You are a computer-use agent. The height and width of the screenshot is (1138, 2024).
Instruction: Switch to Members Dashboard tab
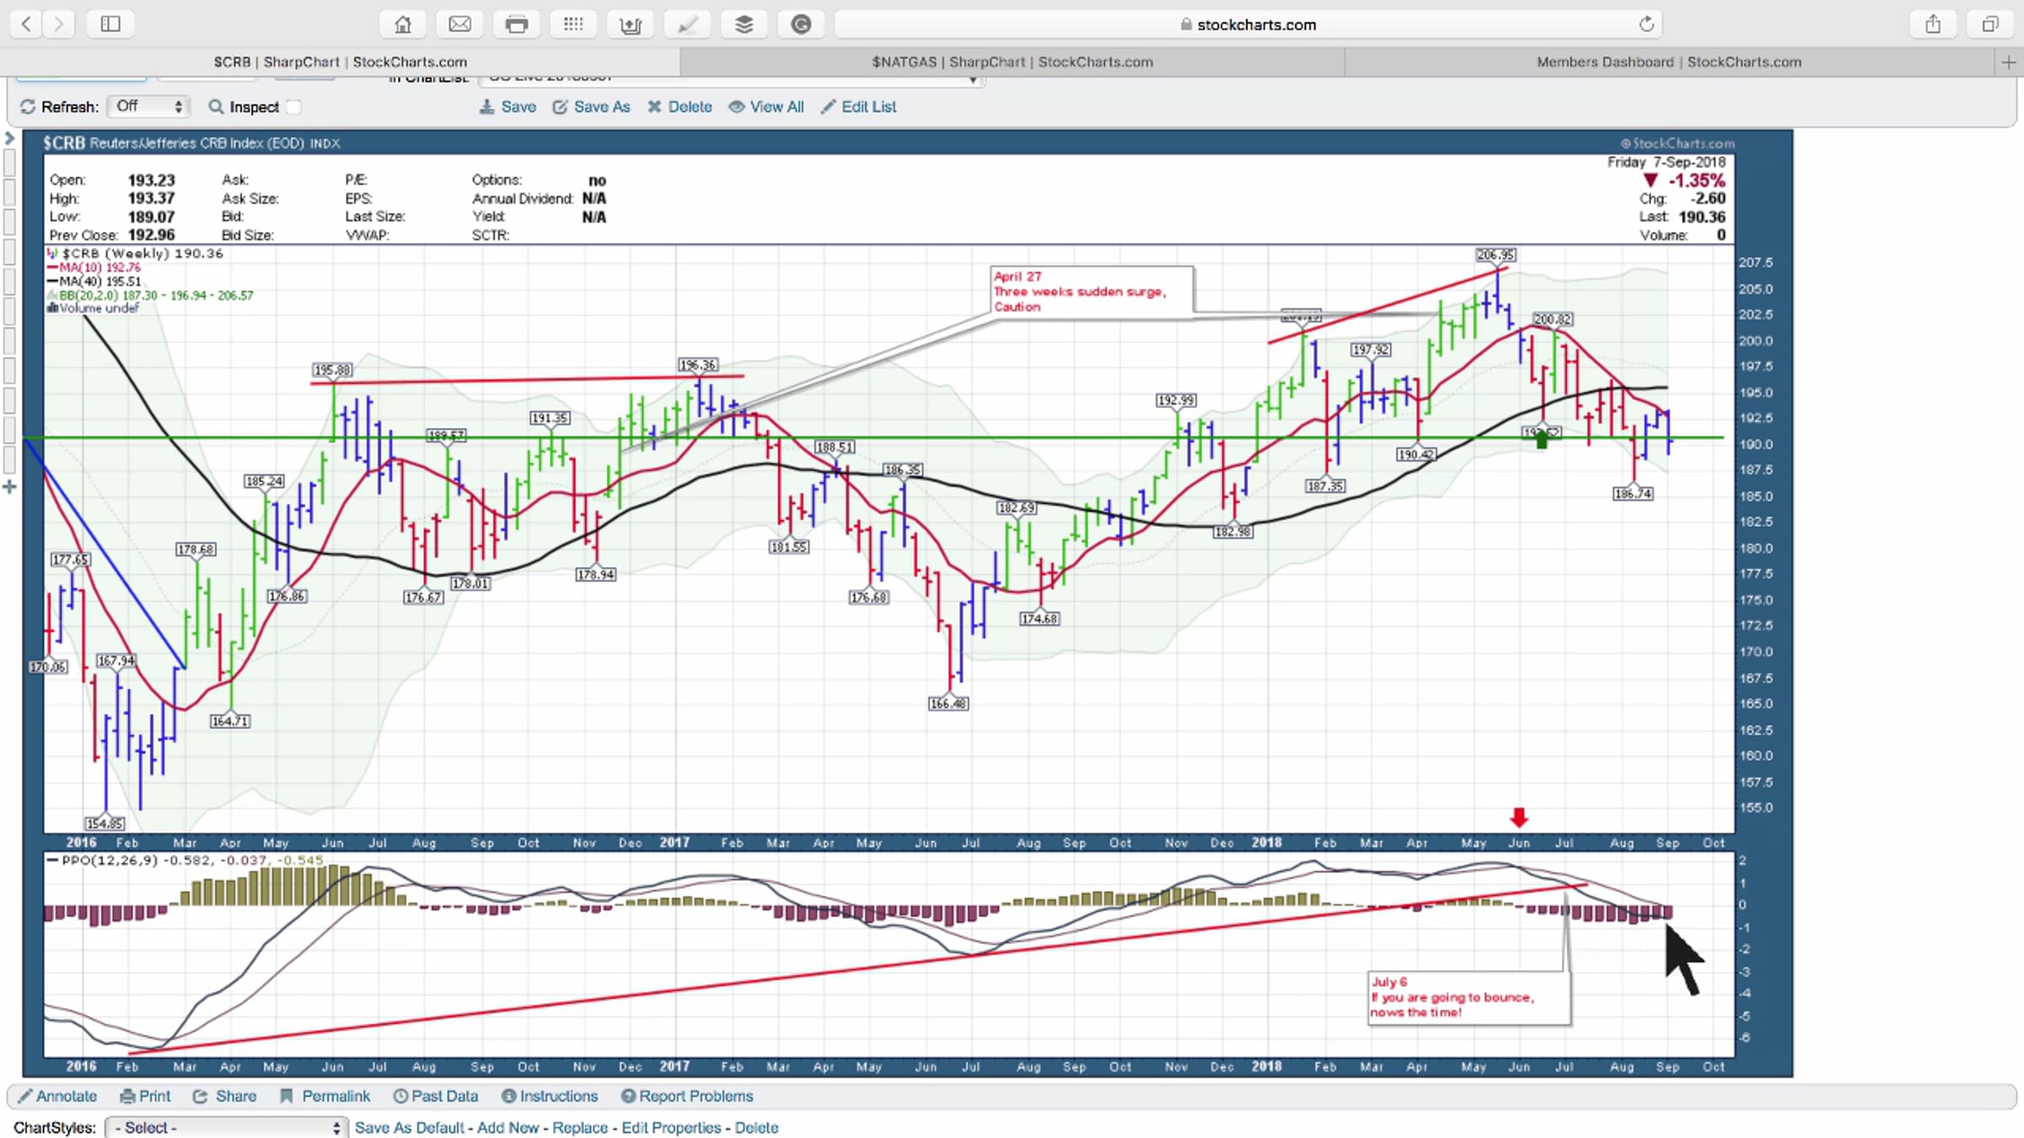click(1669, 62)
